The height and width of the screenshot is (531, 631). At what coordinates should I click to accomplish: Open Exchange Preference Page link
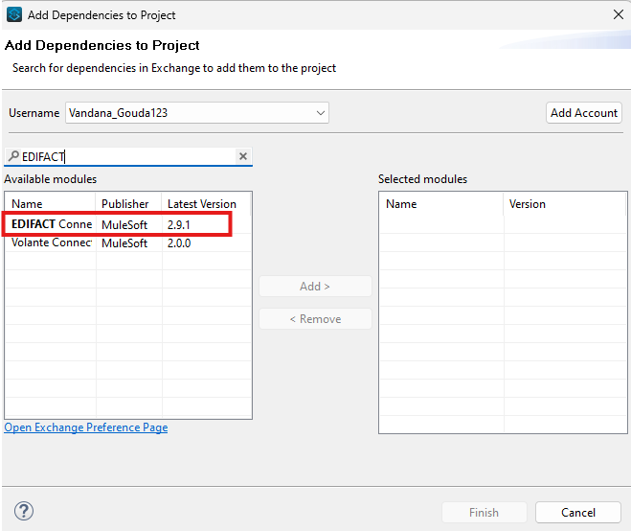click(x=86, y=427)
